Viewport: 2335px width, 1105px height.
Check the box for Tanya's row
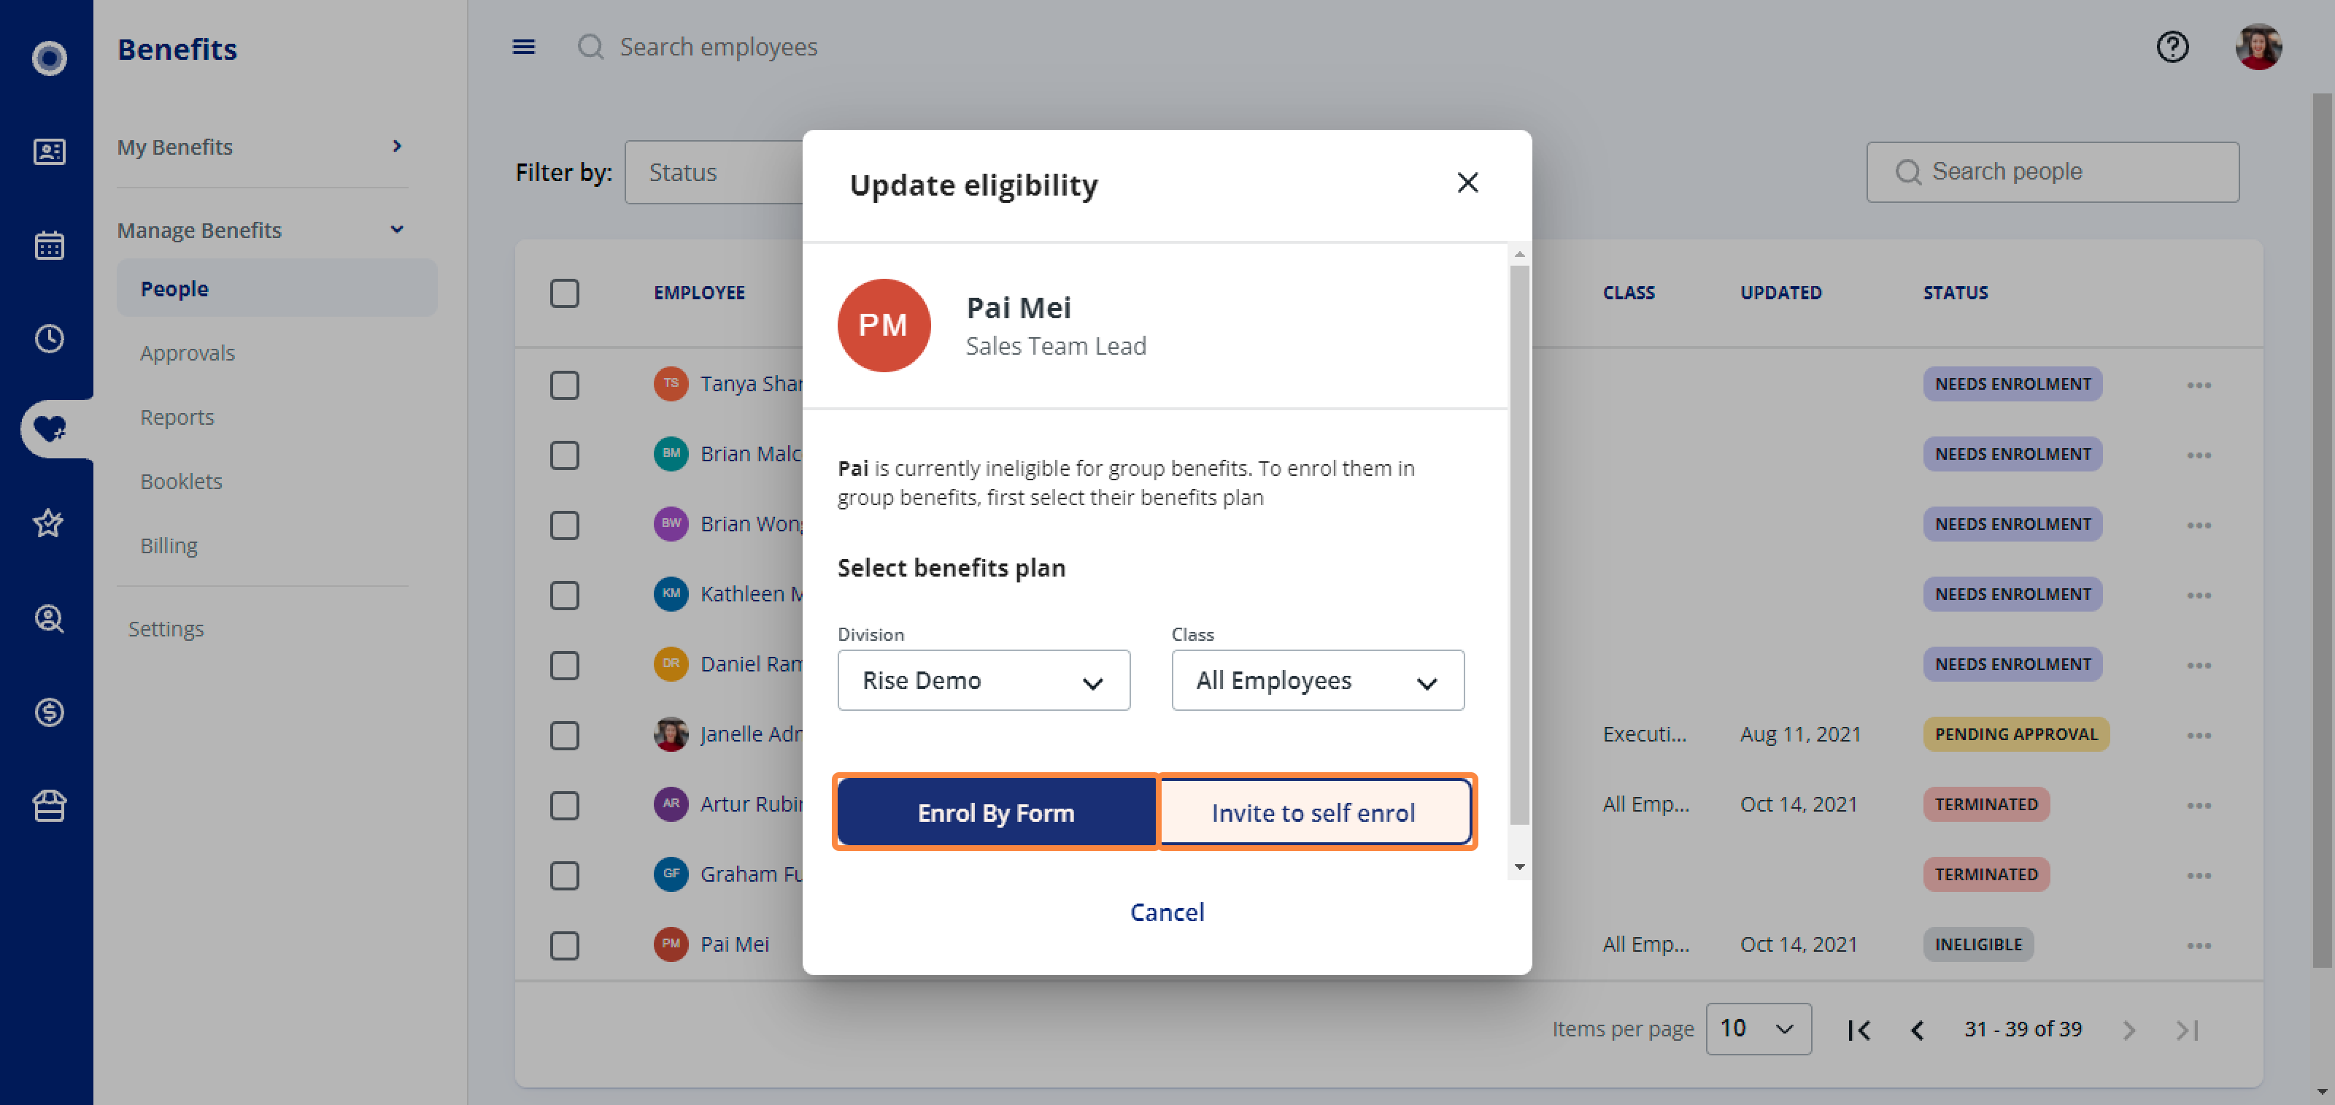pyautogui.click(x=565, y=385)
